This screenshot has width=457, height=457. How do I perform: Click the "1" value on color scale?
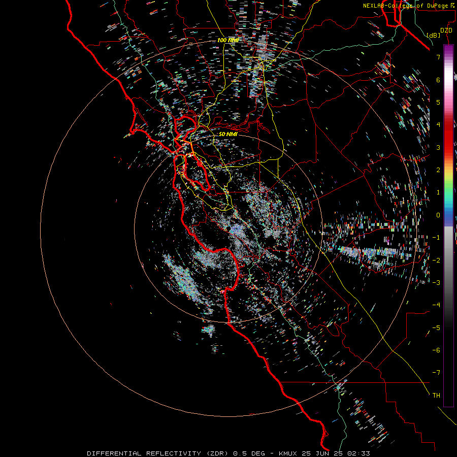click(x=438, y=192)
